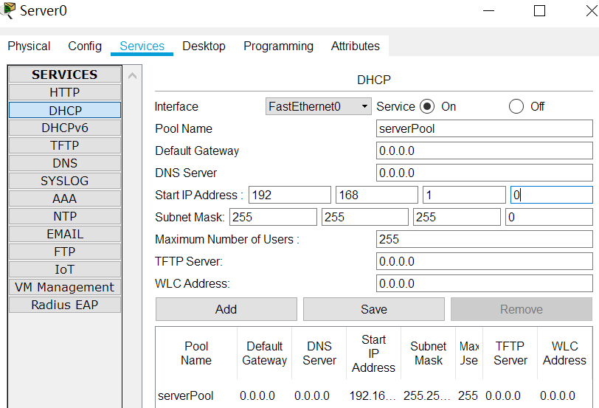
Task: Turn the DHCP service Off
Action: (516, 106)
